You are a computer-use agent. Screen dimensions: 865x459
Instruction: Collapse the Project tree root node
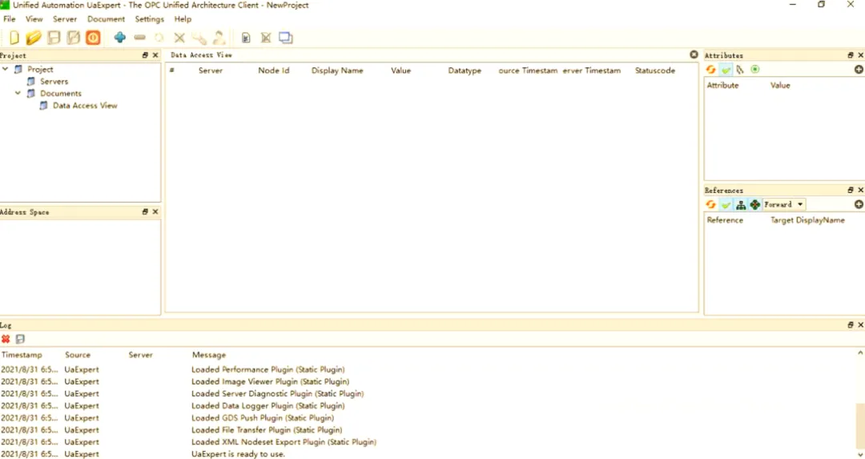pos(6,69)
